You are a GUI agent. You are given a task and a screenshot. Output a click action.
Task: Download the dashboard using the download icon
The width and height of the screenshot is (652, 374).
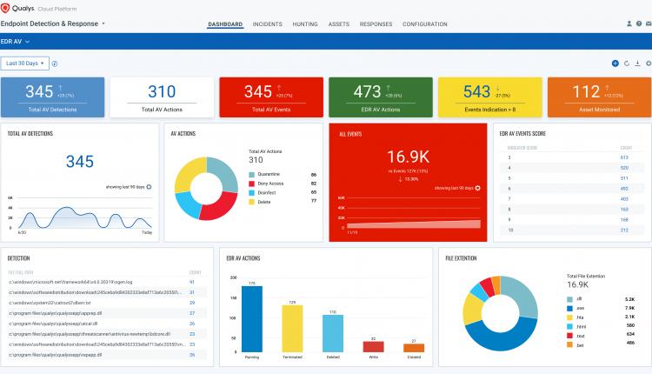tap(637, 63)
